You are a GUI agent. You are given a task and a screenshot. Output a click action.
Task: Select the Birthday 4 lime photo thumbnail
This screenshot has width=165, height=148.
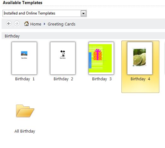click(x=140, y=58)
